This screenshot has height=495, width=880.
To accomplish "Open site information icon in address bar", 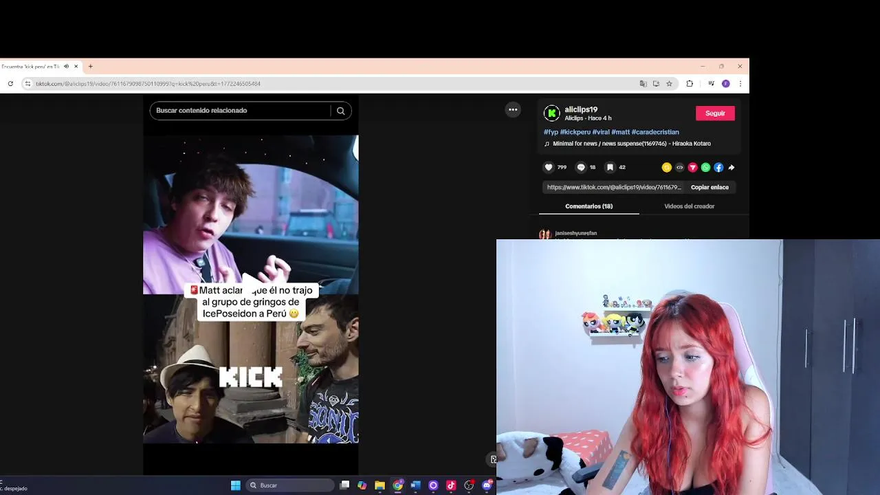I will (x=27, y=84).
